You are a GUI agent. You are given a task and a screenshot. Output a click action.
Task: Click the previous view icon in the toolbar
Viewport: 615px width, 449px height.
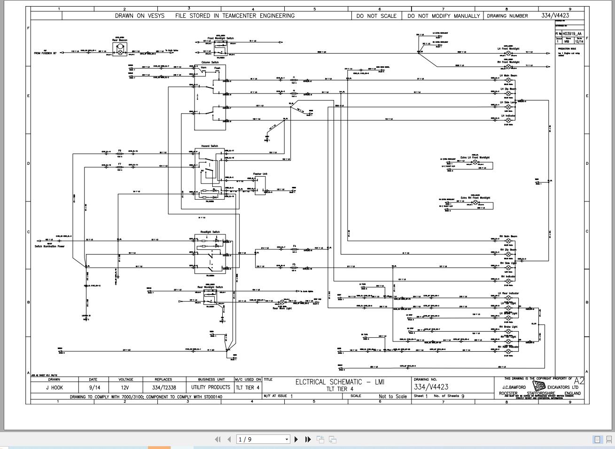click(x=320, y=439)
